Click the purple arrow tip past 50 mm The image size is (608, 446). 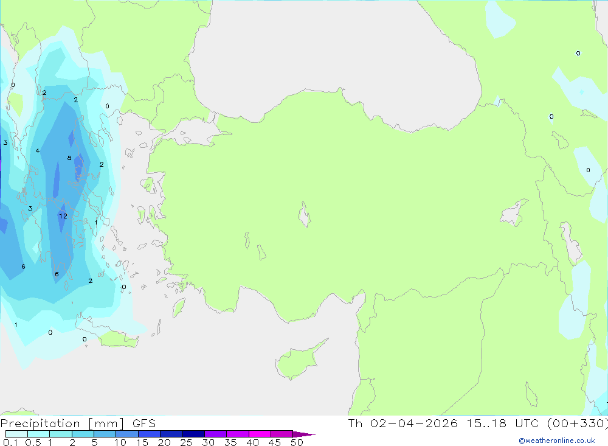303,434
